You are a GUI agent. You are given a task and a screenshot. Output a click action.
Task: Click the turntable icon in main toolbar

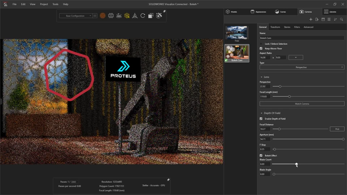pos(119,16)
